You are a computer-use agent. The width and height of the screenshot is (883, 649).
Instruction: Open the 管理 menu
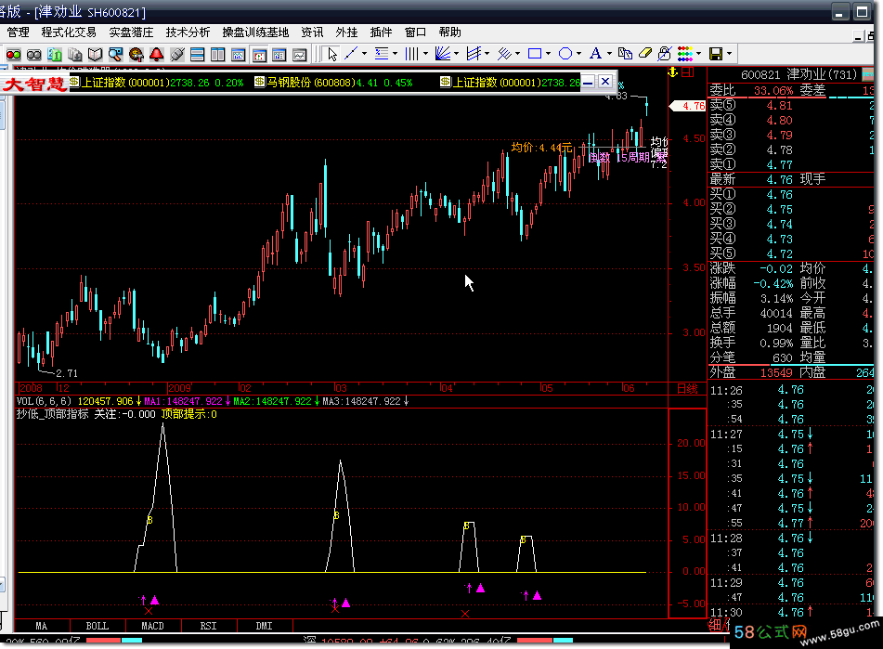tap(18, 32)
